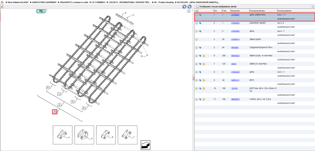Viewport: 315px width, 151px height.
Task: Click blue arrow icon for part 47483252
Action: (x=200, y=31)
